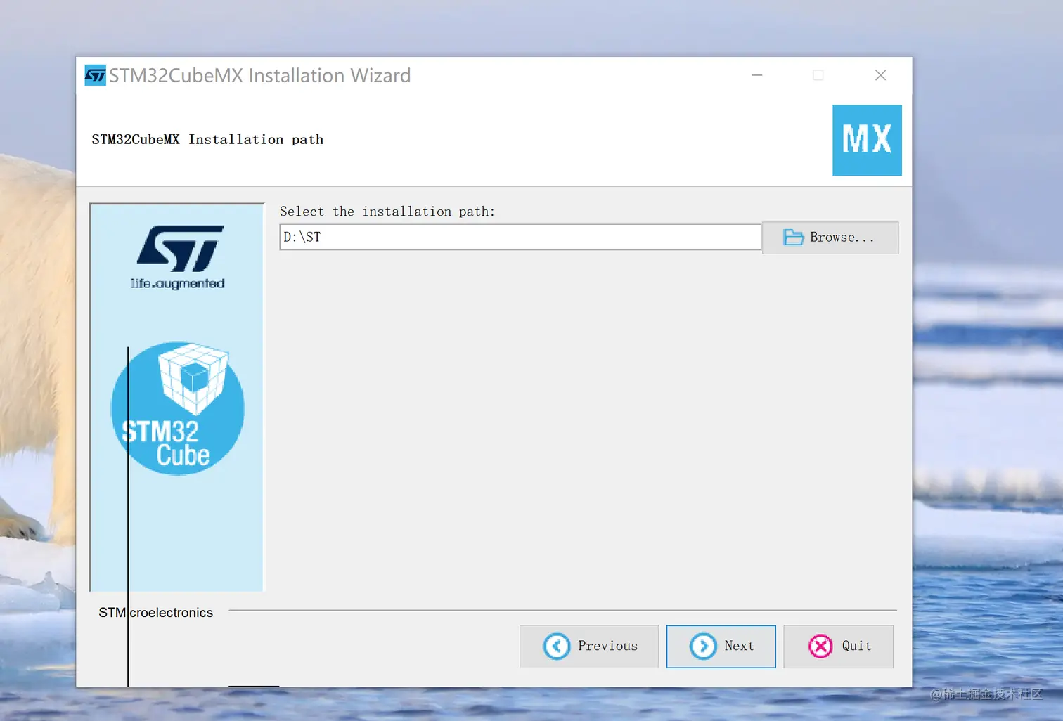This screenshot has height=721, width=1063.
Task: Click the STMicroelectronics footer text
Action: point(155,613)
